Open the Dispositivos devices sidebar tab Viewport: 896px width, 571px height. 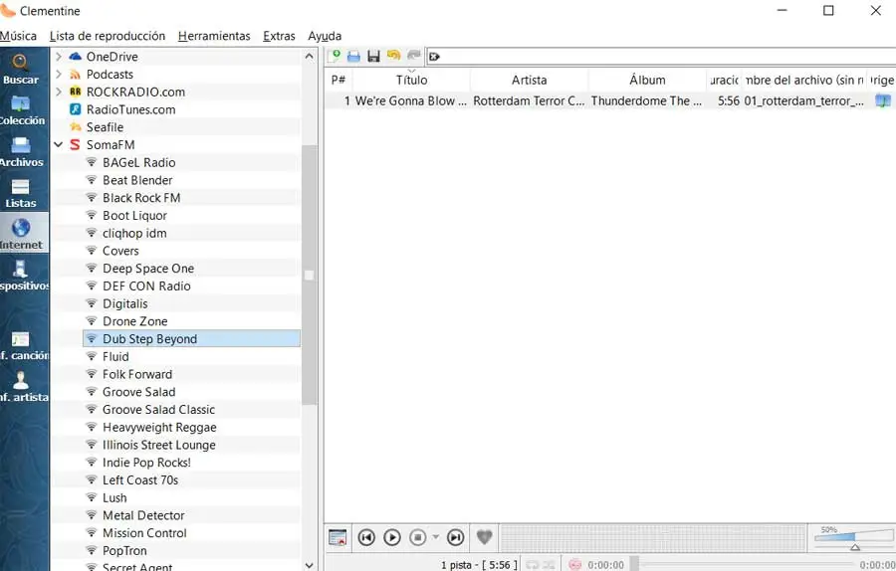tap(21, 276)
